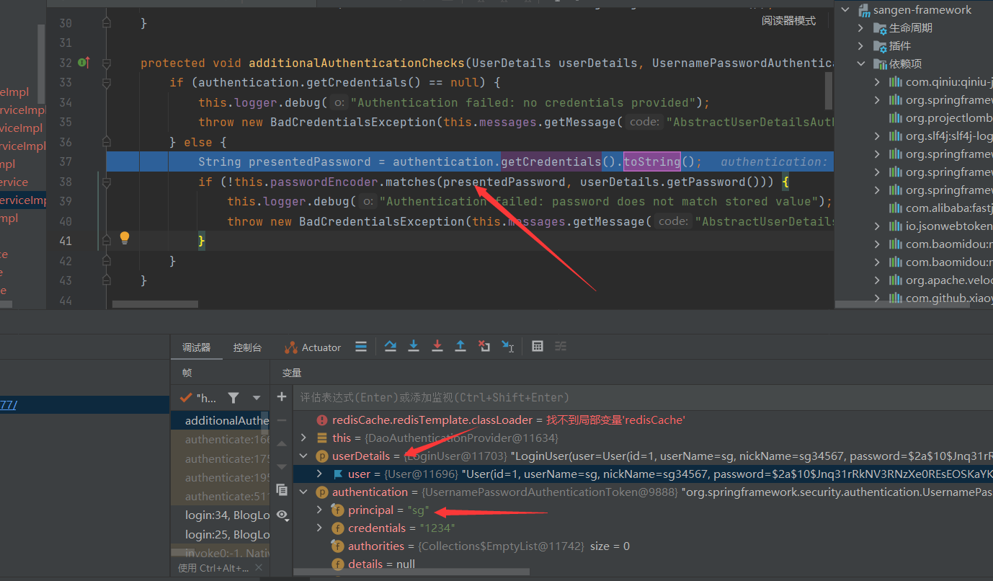Expand the 生命周期 lifecycle node

click(860, 27)
